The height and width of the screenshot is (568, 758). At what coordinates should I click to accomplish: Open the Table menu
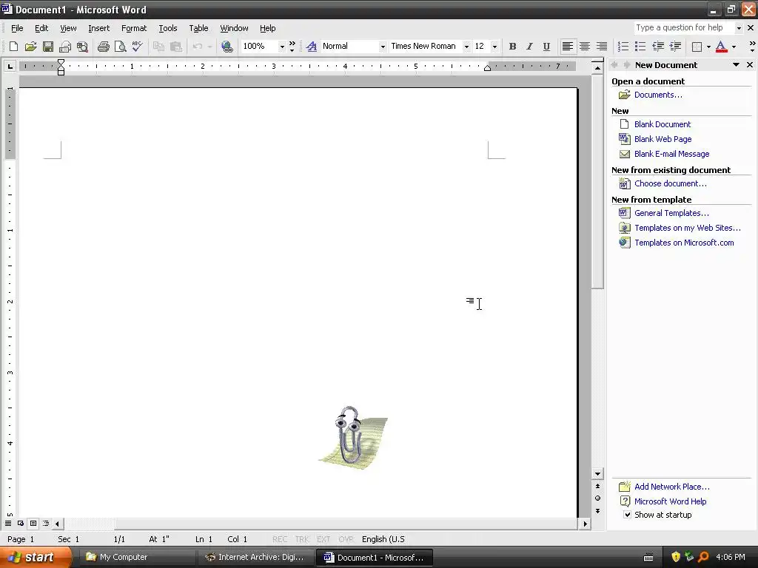point(198,29)
